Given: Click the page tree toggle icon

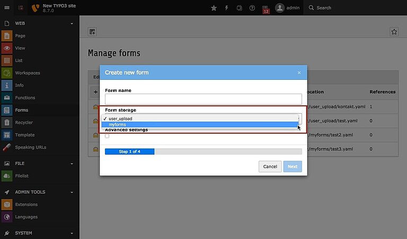Looking at the screenshot, I should pyautogui.click(x=21, y=8).
